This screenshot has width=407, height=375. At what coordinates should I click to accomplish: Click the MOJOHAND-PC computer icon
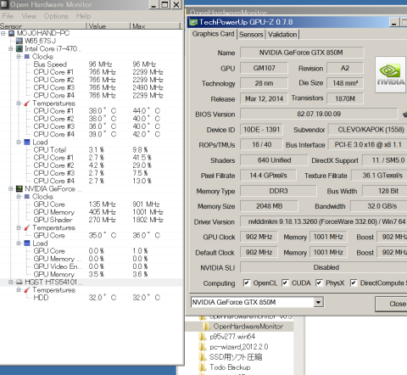click(12, 33)
